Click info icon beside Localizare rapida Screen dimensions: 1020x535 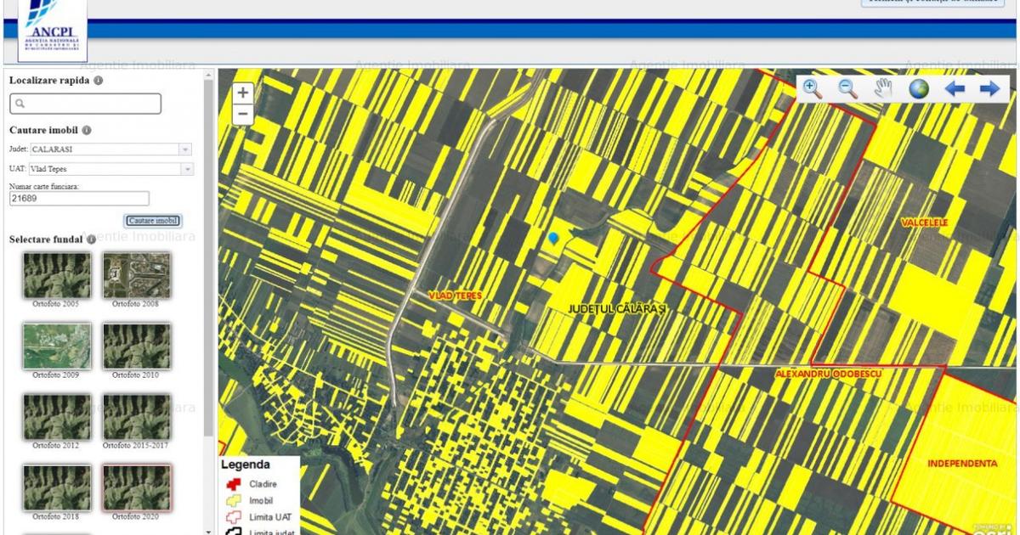point(99,81)
